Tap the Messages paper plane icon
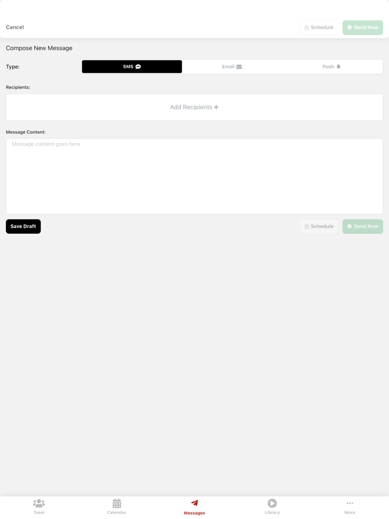Image resolution: width=389 pixels, height=519 pixels. tap(194, 503)
